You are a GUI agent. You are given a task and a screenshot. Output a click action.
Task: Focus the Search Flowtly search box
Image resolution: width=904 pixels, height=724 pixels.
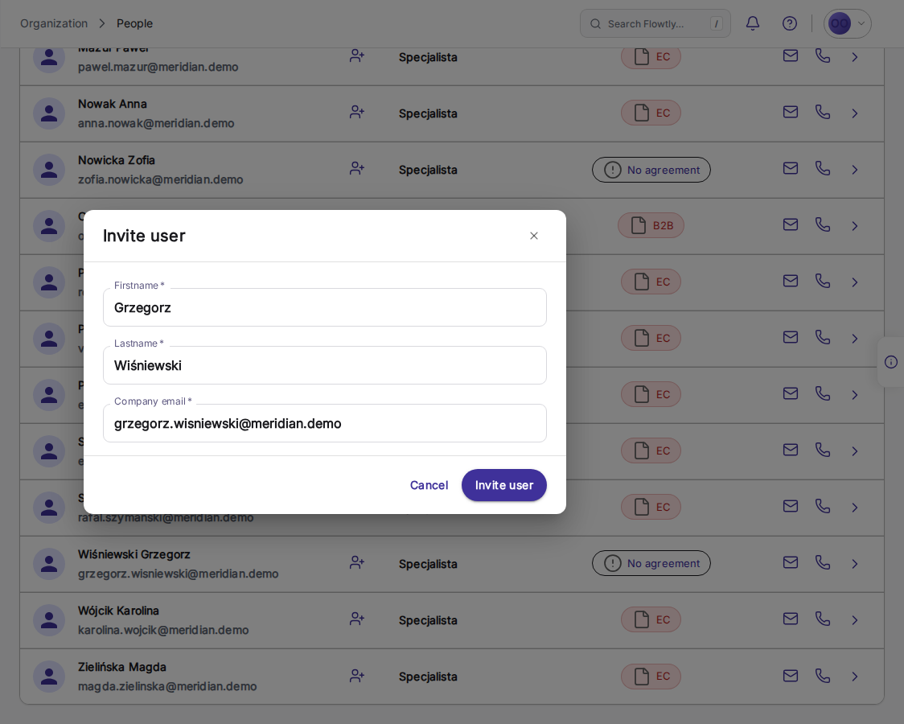click(x=655, y=23)
